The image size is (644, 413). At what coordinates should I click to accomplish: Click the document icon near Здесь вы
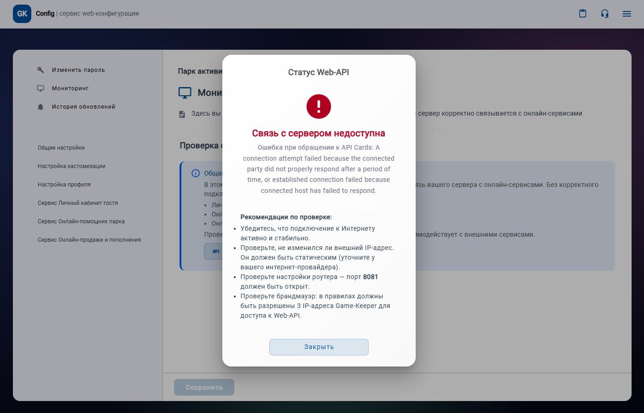click(182, 114)
